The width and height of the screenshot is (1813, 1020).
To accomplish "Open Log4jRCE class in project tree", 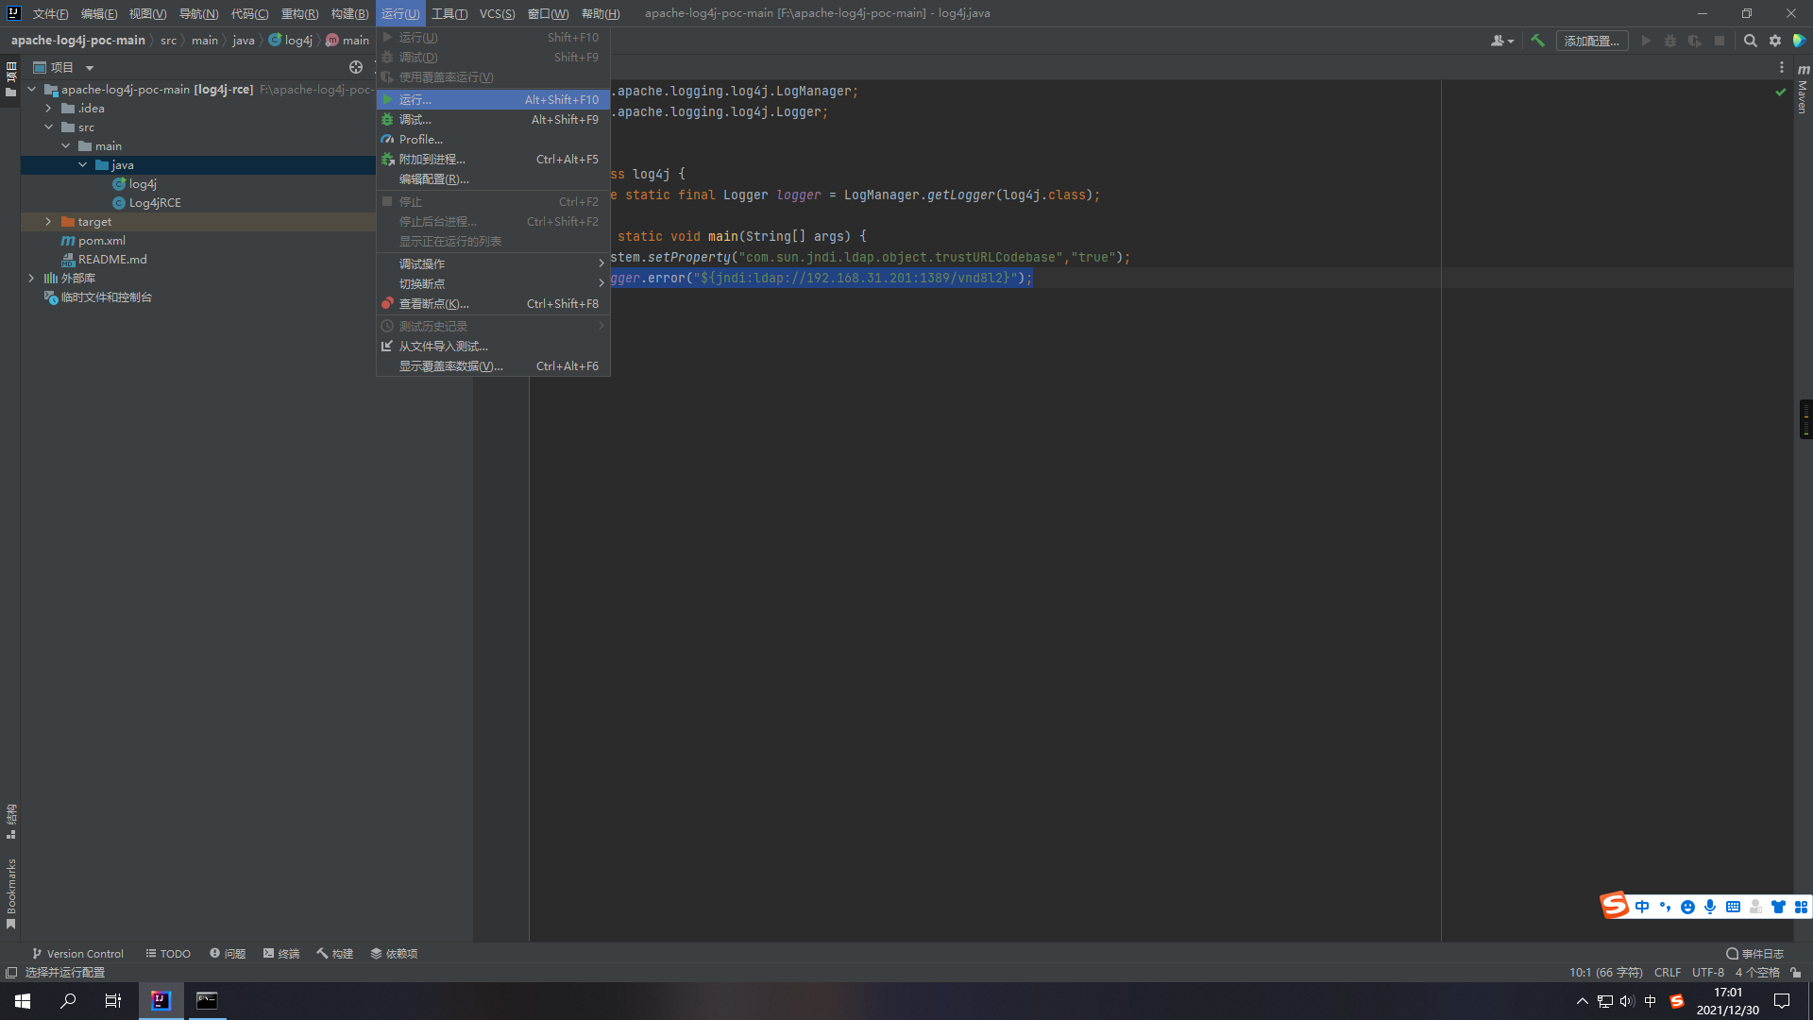I will tap(154, 202).
